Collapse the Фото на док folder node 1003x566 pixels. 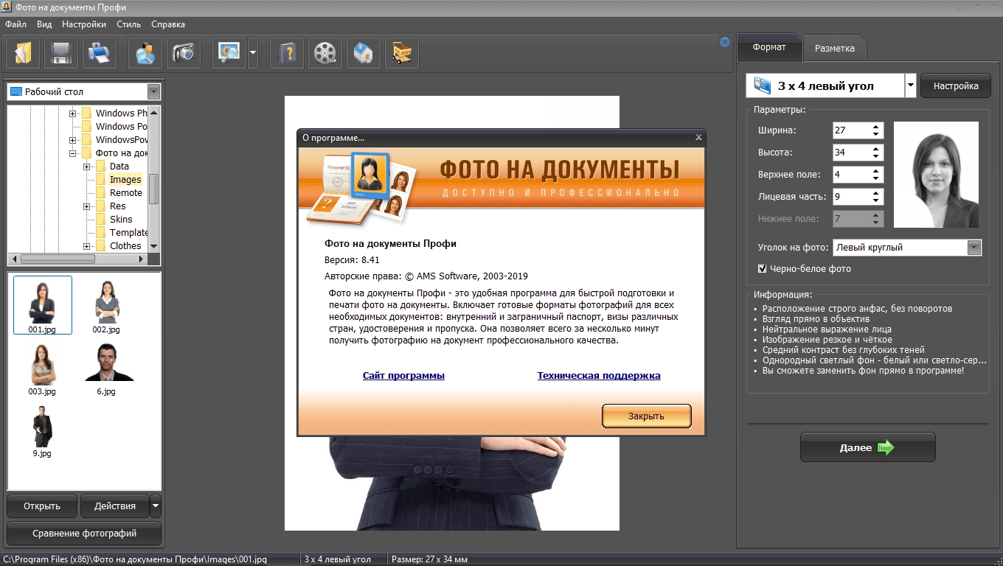pyautogui.click(x=73, y=153)
